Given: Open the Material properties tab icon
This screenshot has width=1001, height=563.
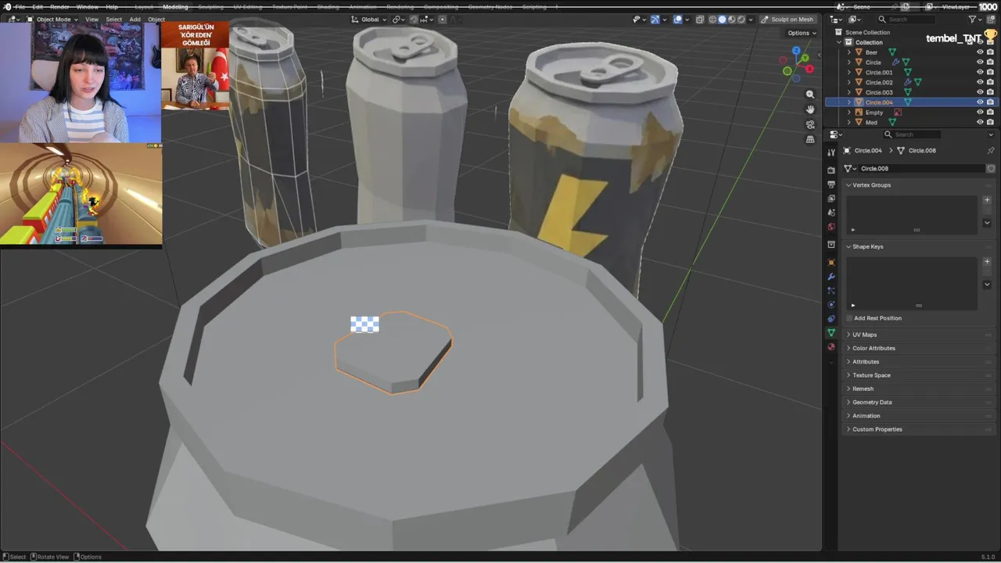Looking at the screenshot, I should (x=831, y=346).
